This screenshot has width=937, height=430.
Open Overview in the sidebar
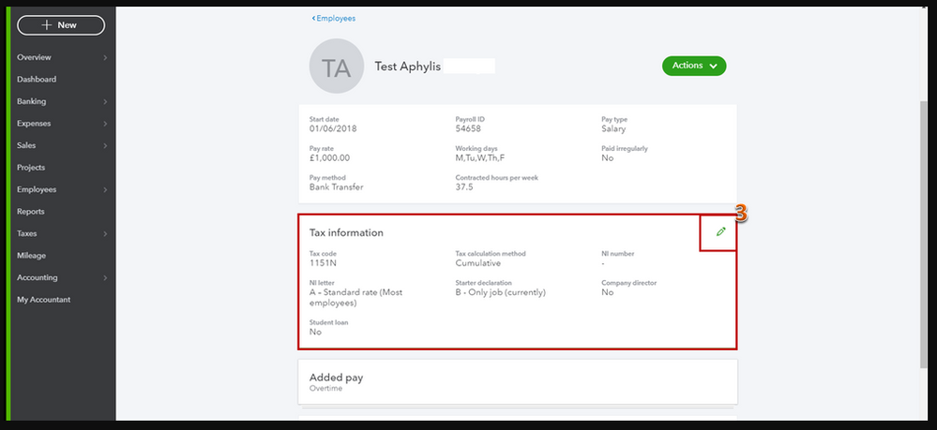pos(34,57)
